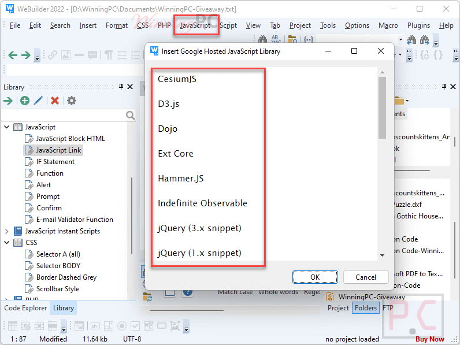Image resolution: width=460 pixels, height=345 pixels.
Task: Delete library item with the red X
Action: coord(54,101)
